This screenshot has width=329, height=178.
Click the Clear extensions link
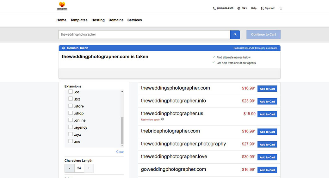(120, 152)
